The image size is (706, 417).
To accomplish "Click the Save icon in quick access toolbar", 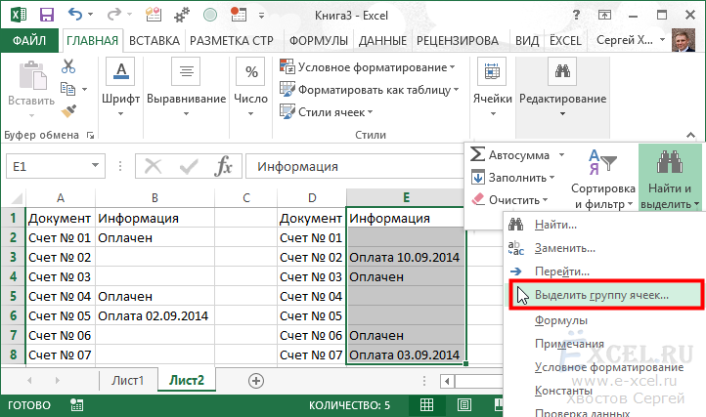I will click(46, 15).
